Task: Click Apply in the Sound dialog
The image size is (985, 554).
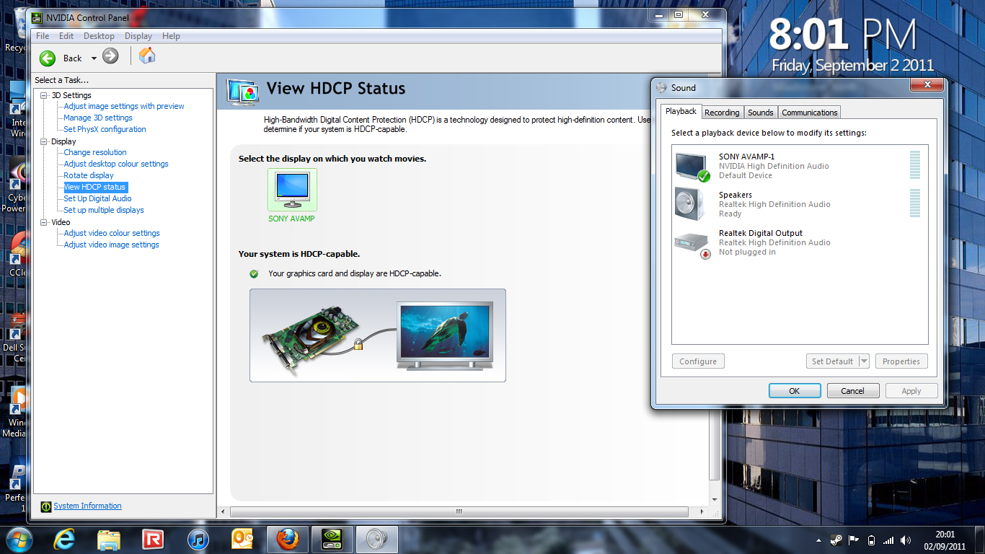Action: (x=911, y=391)
